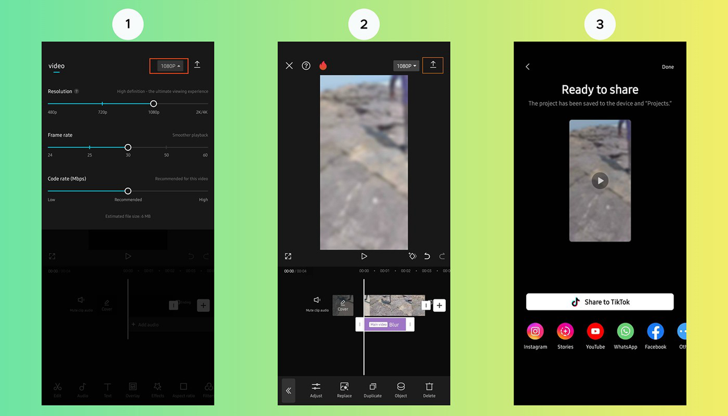Open the 1080P dropdown above the preview

click(x=406, y=65)
